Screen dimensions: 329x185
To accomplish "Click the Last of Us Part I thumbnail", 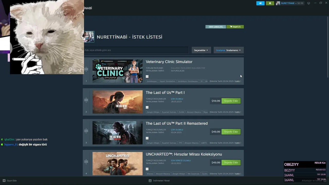I will click(x=117, y=102).
